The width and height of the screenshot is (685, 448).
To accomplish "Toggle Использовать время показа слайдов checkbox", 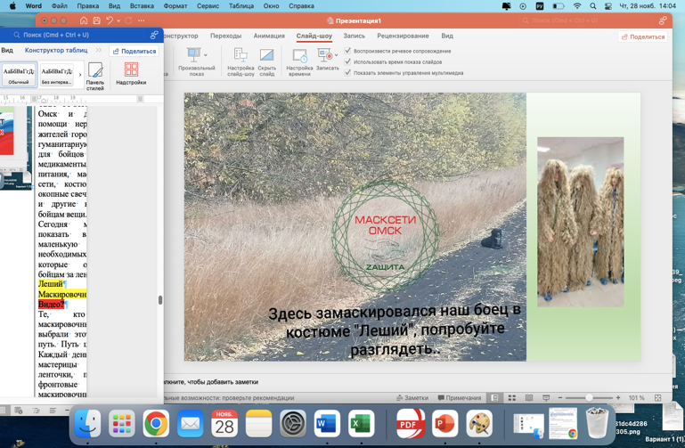I will pyautogui.click(x=347, y=61).
